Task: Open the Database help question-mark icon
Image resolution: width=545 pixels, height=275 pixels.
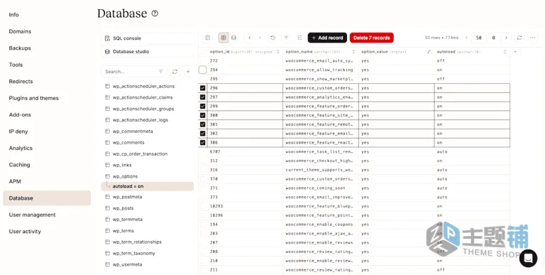Action: tap(155, 14)
